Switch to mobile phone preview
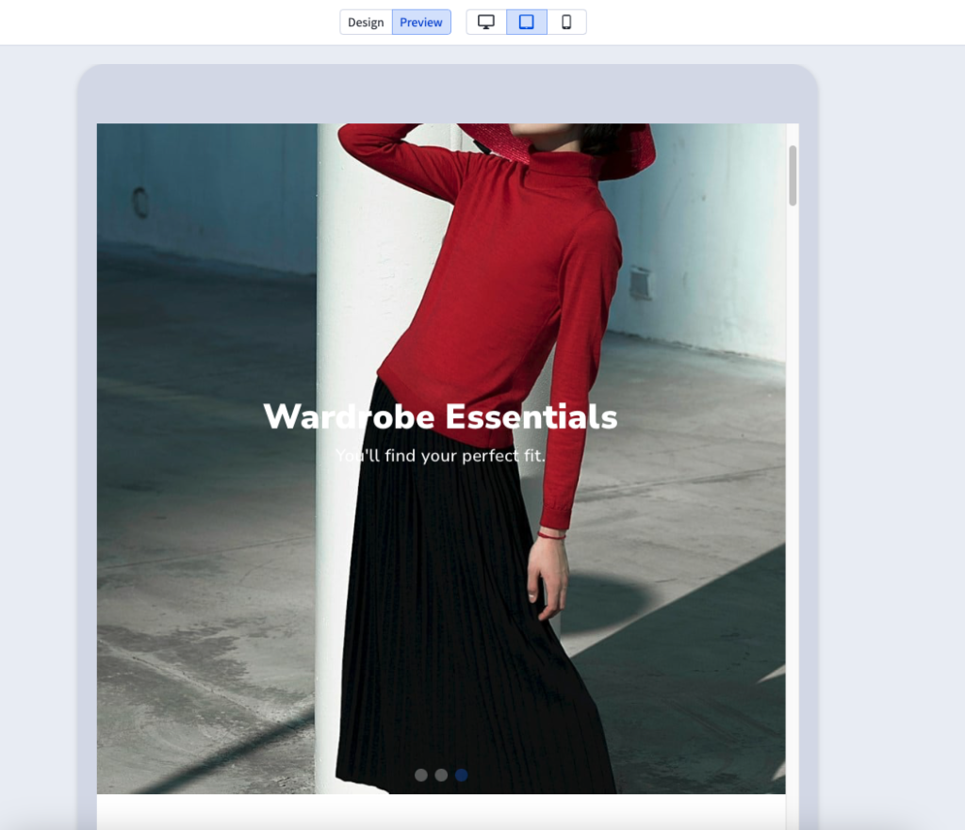Screen dimensions: 965x830 pyautogui.click(x=566, y=22)
